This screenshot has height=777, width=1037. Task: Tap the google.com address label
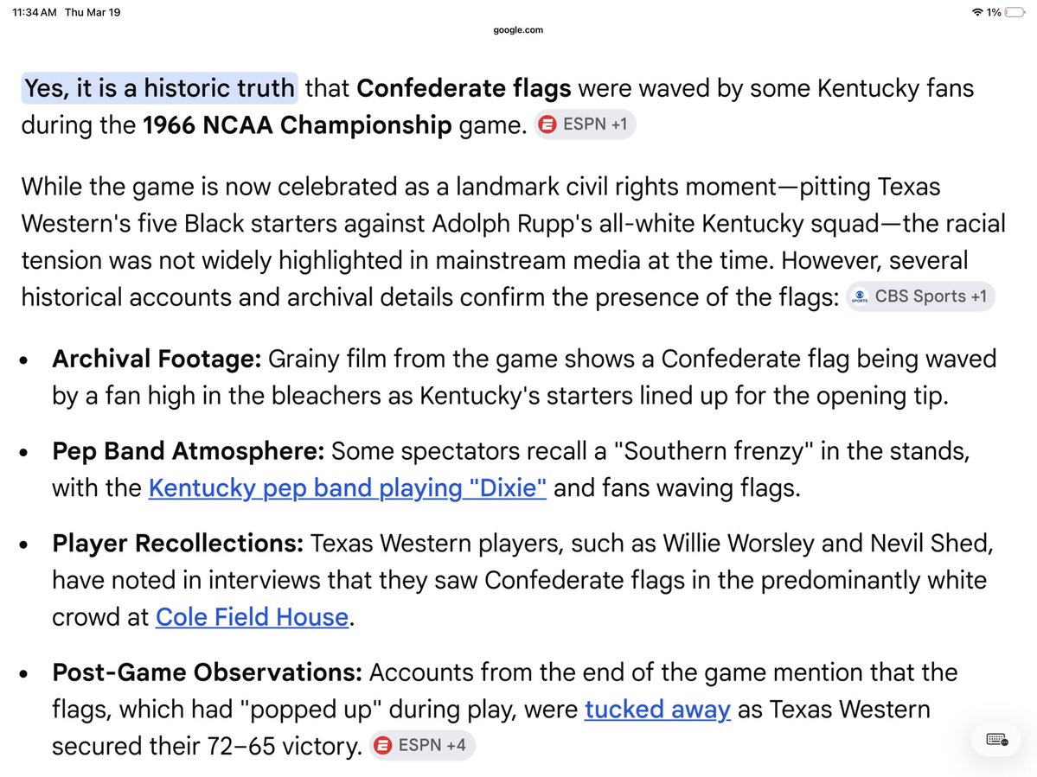[518, 29]
